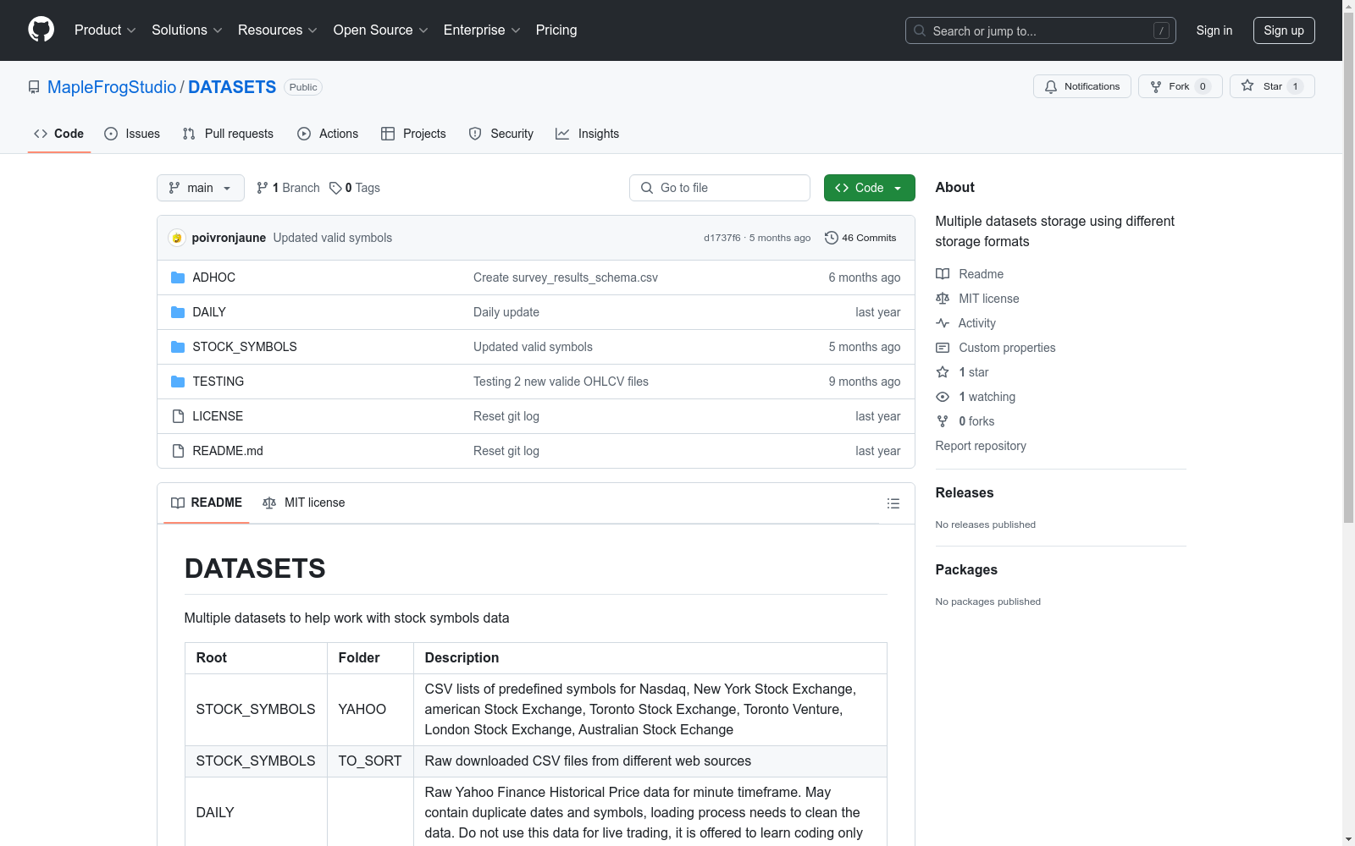This screenshot has width=1355, height=846.
Task: Click the Sign in link
Action: point(1214,30)
